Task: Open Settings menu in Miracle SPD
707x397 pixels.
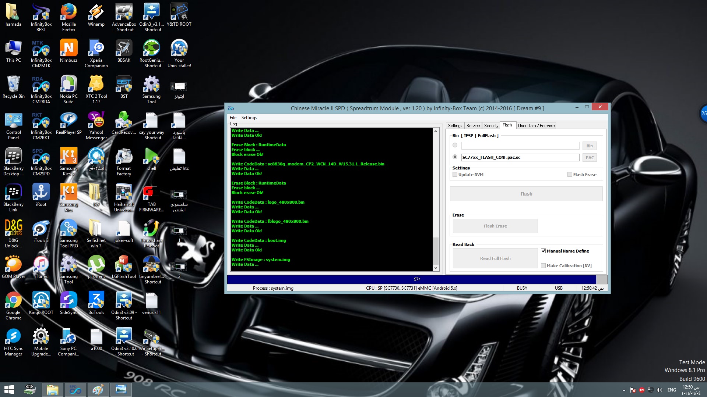Action: tap(249, 118)
